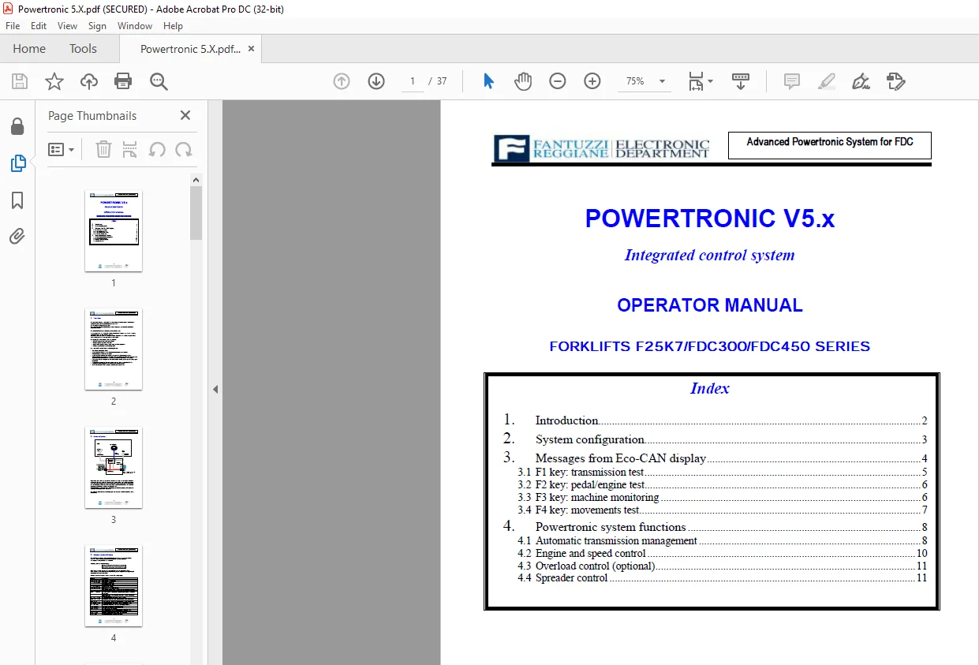Image resolution: width=979 pixels, height=665 pixels.
Task: Select page 2 thumbnail
Action: click(x=114, y=349)
